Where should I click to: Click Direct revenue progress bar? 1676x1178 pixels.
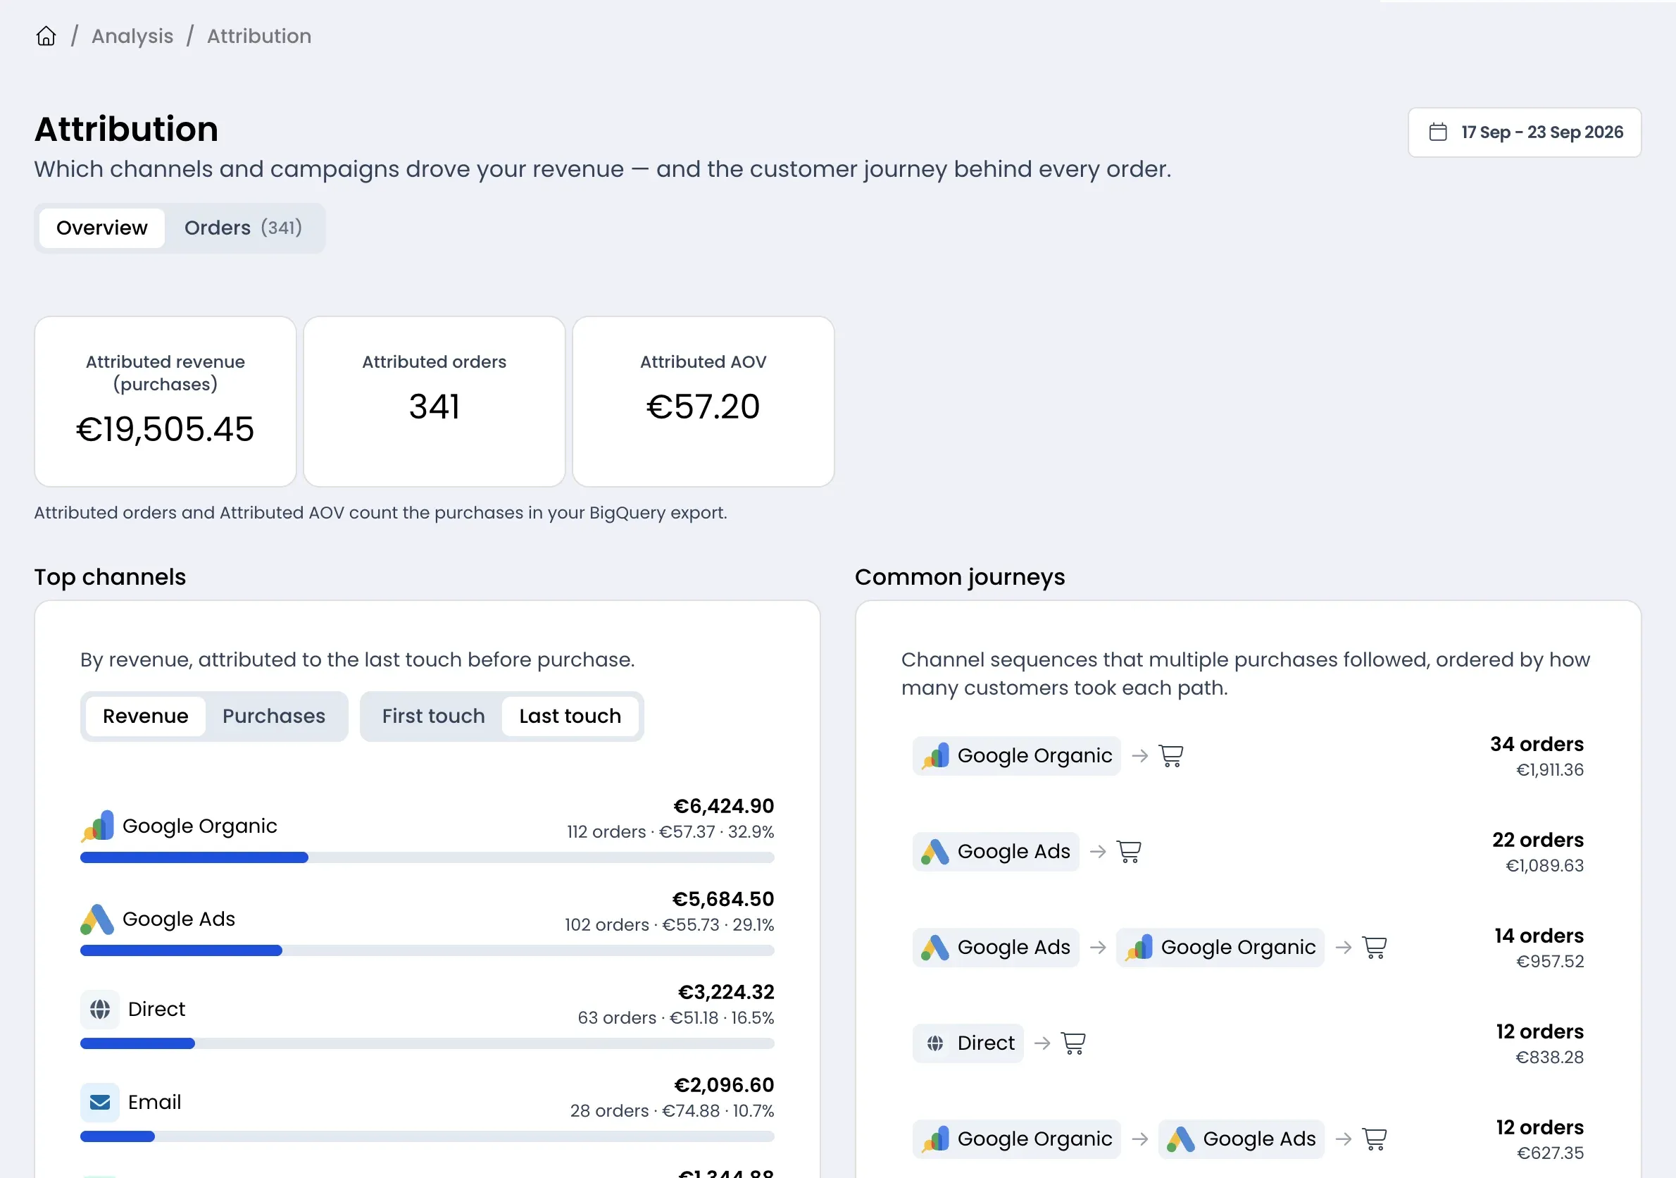coord(427,1043)
